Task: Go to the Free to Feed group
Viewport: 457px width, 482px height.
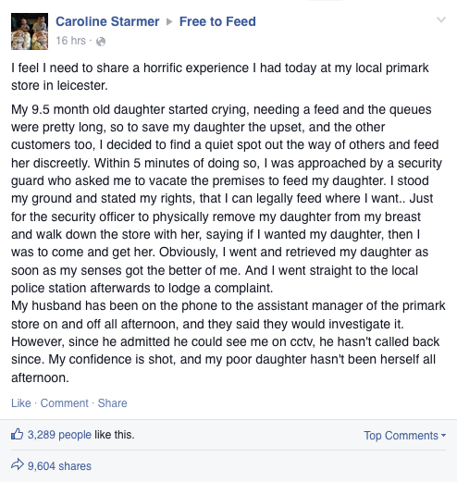Action: (x=217, y=21)
